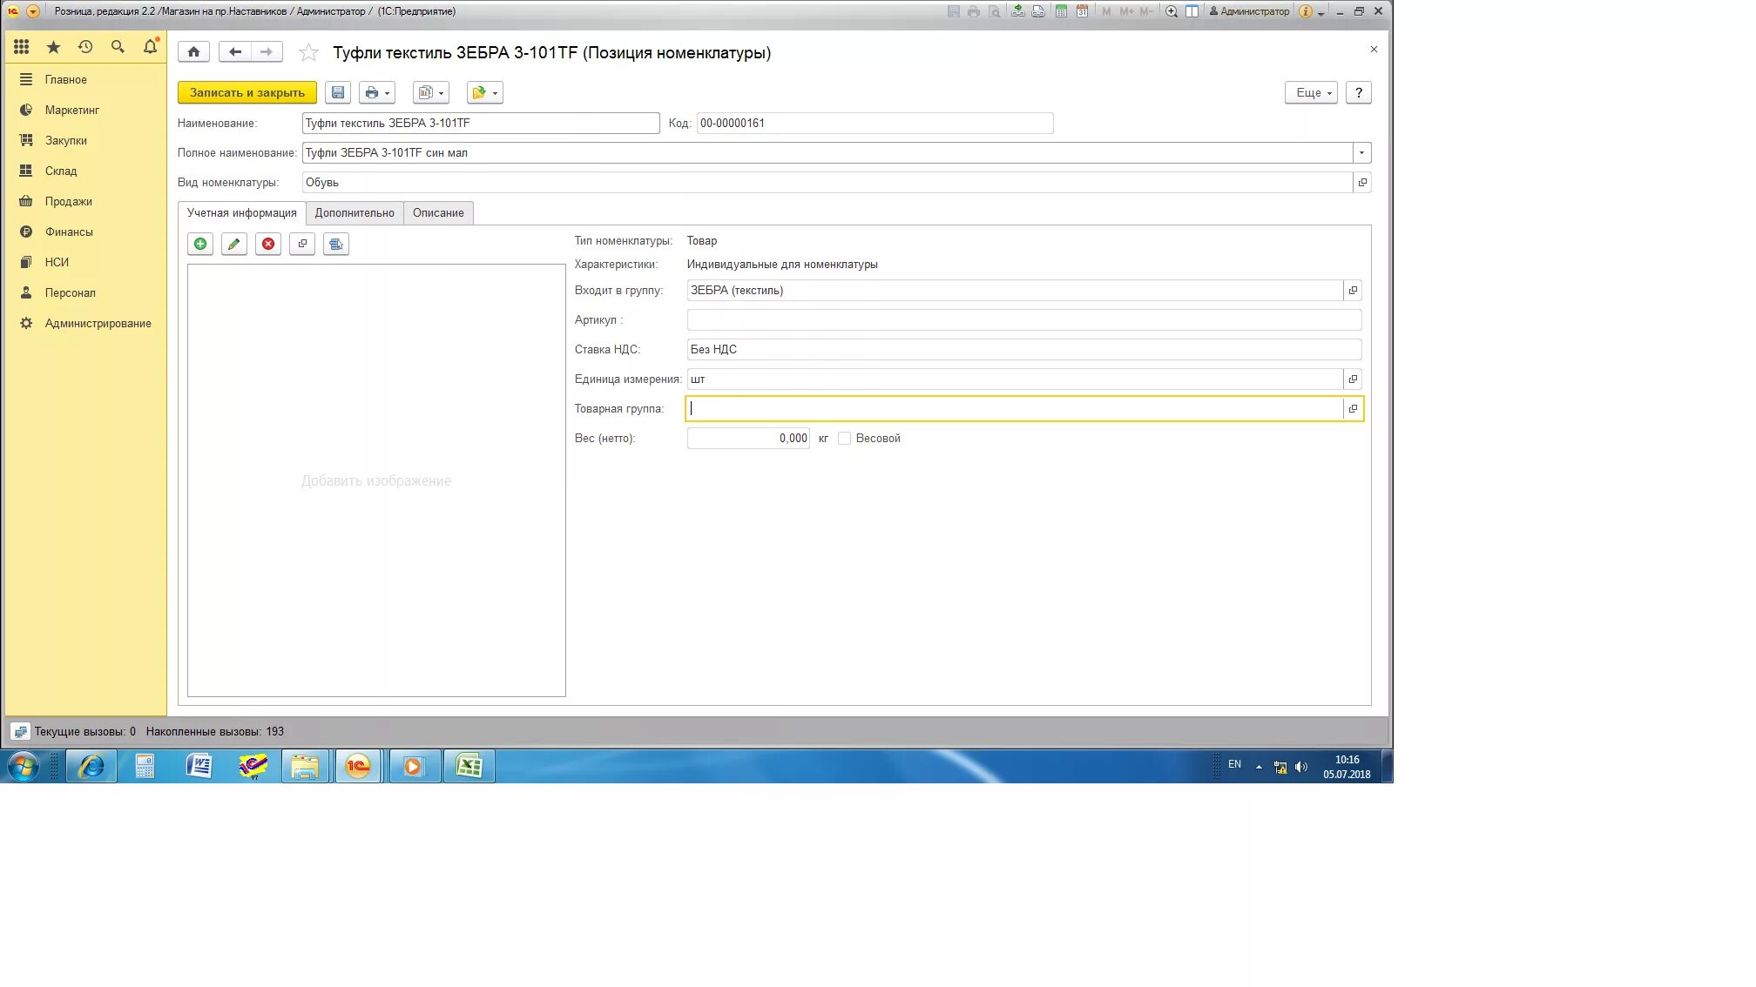Navigate back with the left arrow
1756x987 pixels.
pyautogui.click(x=235, y=52)
